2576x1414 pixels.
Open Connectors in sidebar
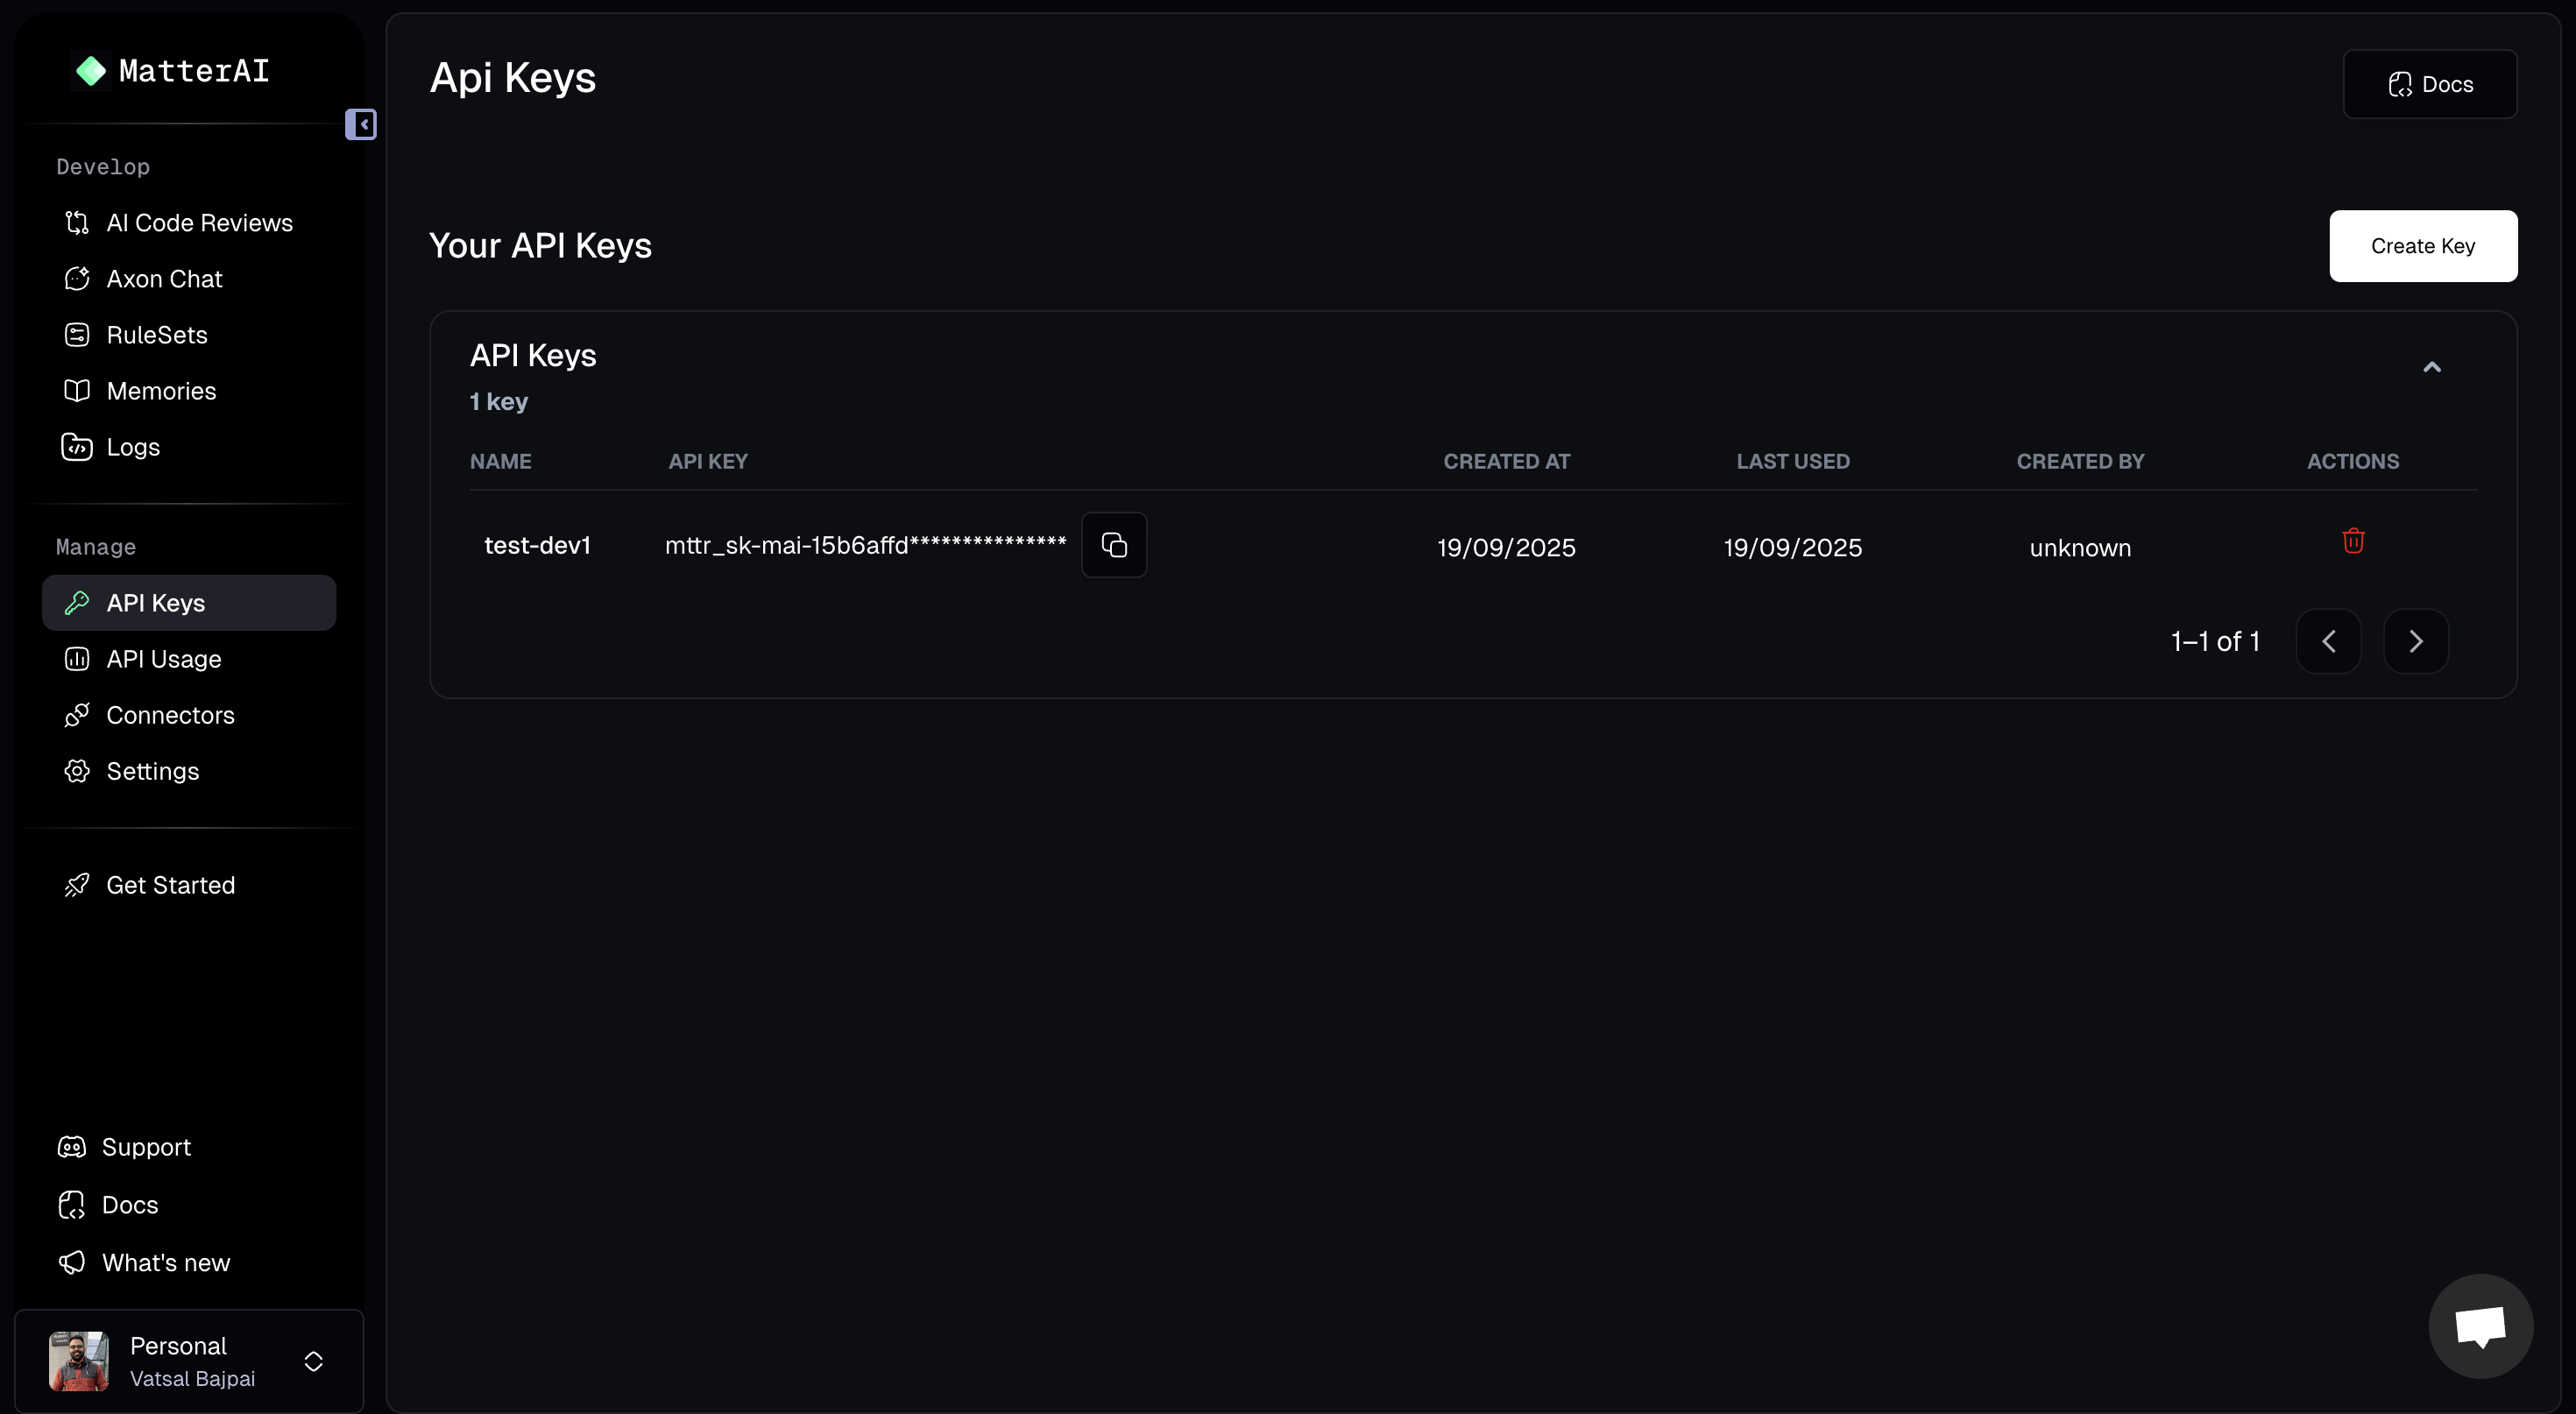click(170, 715)
